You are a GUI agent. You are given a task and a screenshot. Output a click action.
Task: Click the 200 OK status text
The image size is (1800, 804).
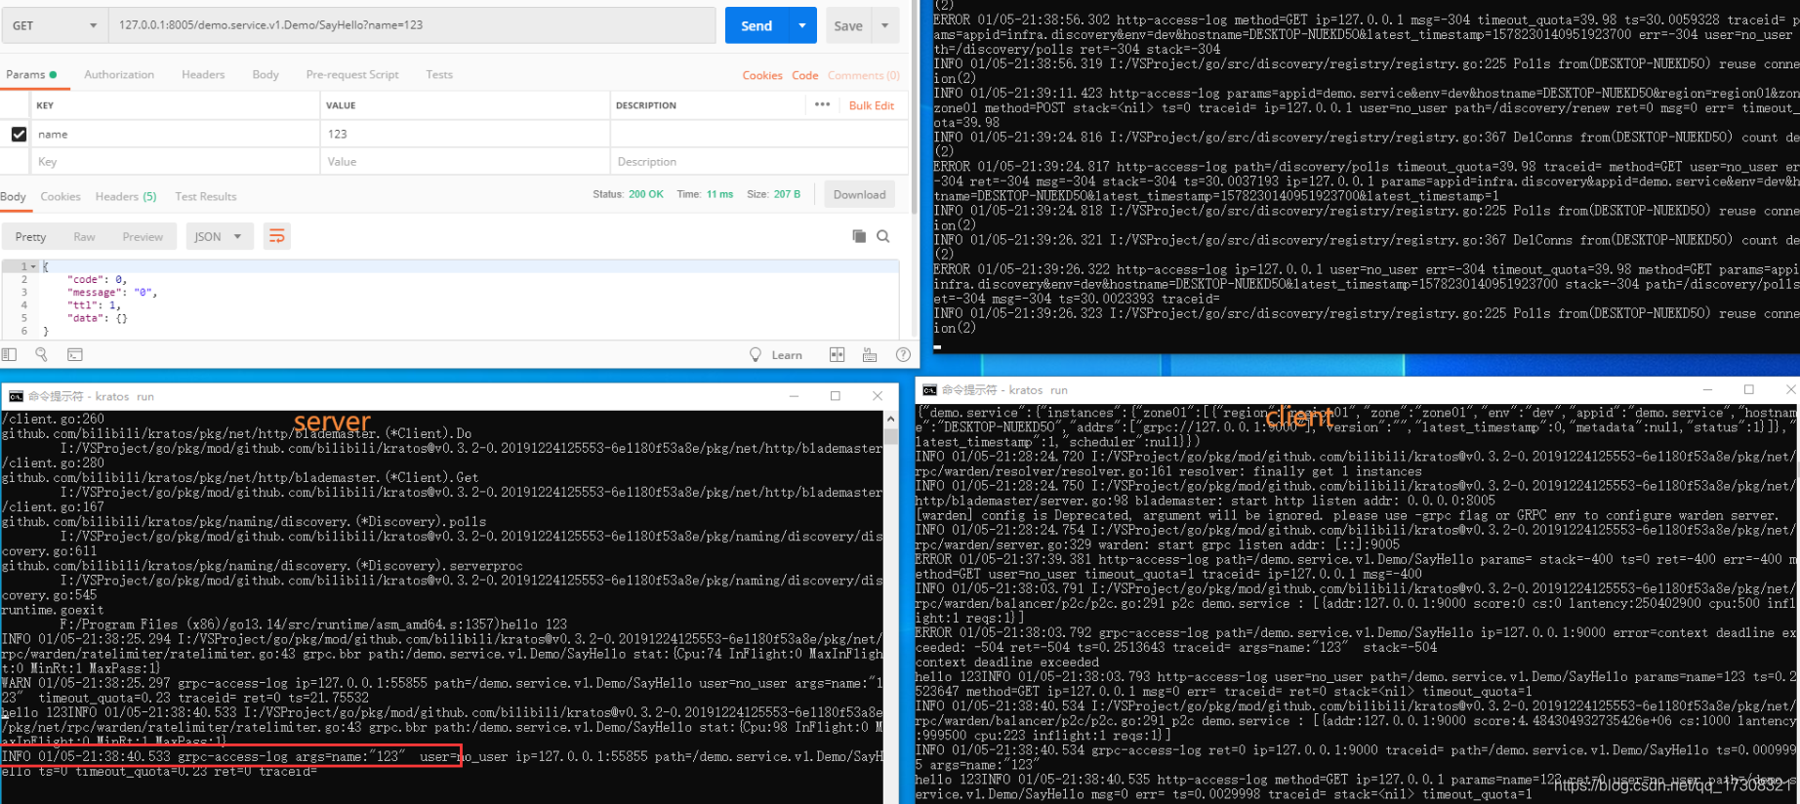(x=646, y=194)
